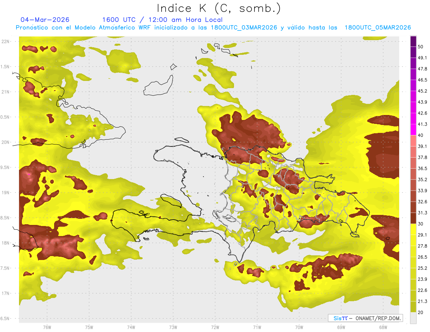The height and width of the screenshot is (332, 430).
Task: Pick the magenta legend swatch between 40 and 41.3
Action: pos(414,130)
